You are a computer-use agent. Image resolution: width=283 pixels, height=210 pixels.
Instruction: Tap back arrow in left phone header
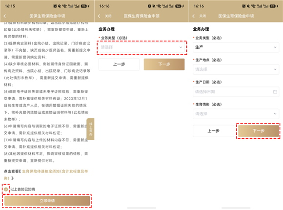(5, 16)
